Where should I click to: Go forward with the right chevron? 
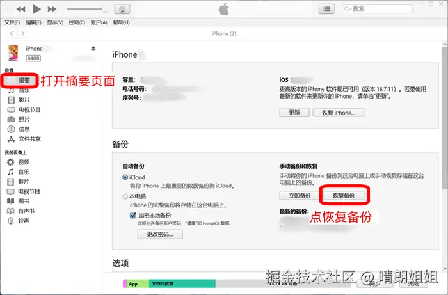(23, 33)
